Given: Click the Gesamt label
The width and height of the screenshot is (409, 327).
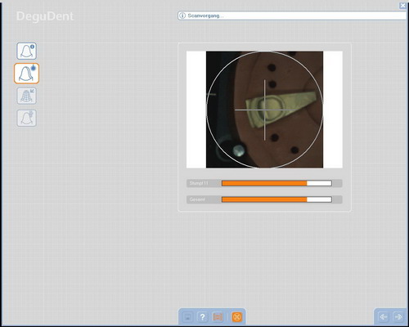Looking at the screenshot, I should coord(197,199).
